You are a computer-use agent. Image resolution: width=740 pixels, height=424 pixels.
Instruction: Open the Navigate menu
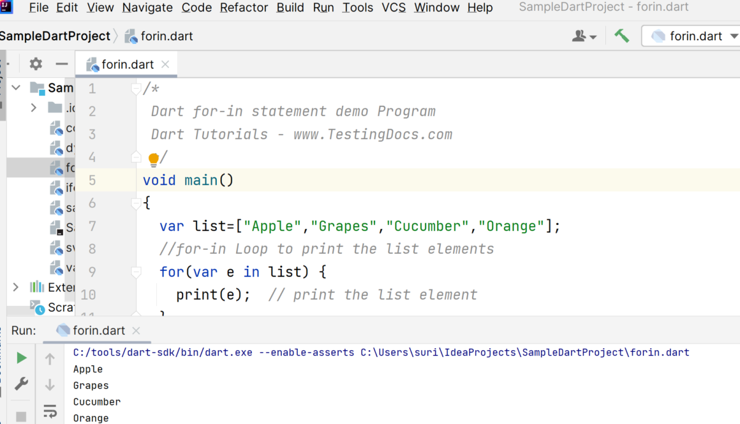pos(147,8)
